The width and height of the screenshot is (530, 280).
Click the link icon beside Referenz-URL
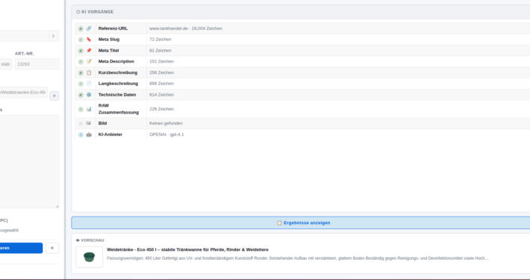89,28
